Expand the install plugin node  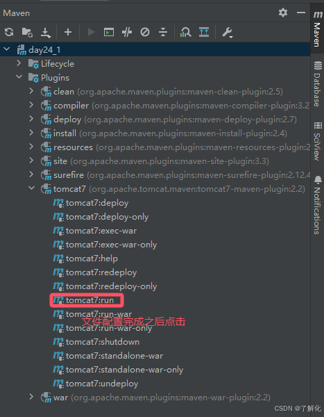[x=31, y=133]
